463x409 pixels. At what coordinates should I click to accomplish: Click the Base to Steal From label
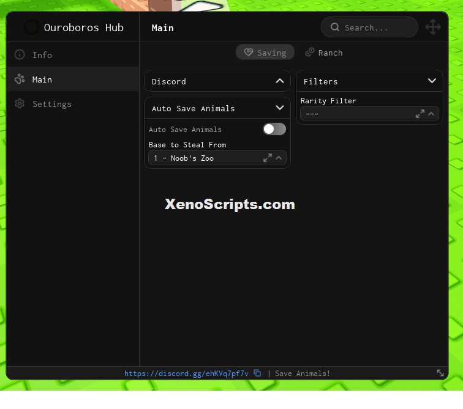[187, 145]
